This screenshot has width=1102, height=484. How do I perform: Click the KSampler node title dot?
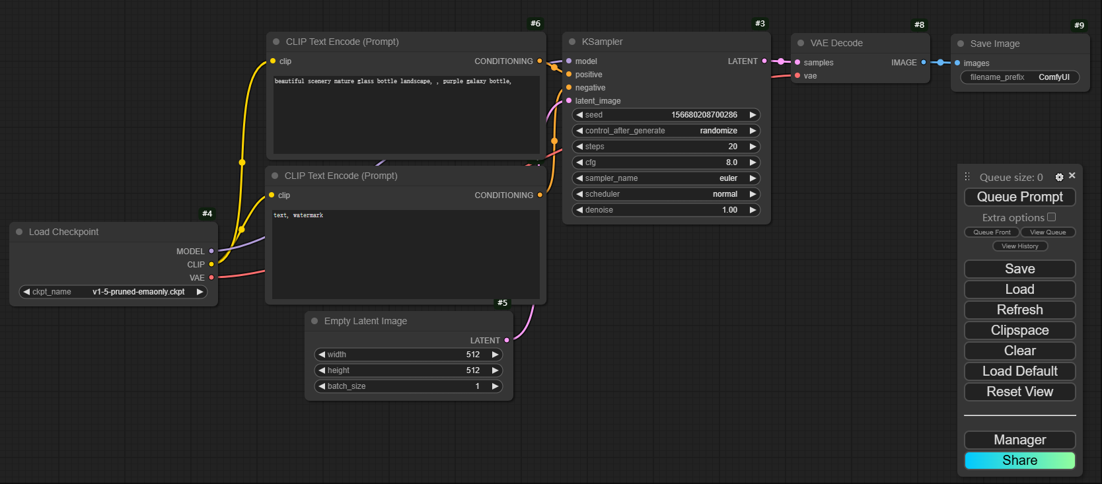[572, 42]
